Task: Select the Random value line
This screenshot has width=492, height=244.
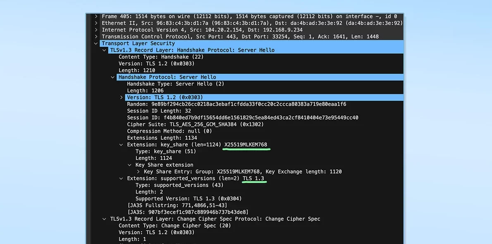Action: pos(236,104)
